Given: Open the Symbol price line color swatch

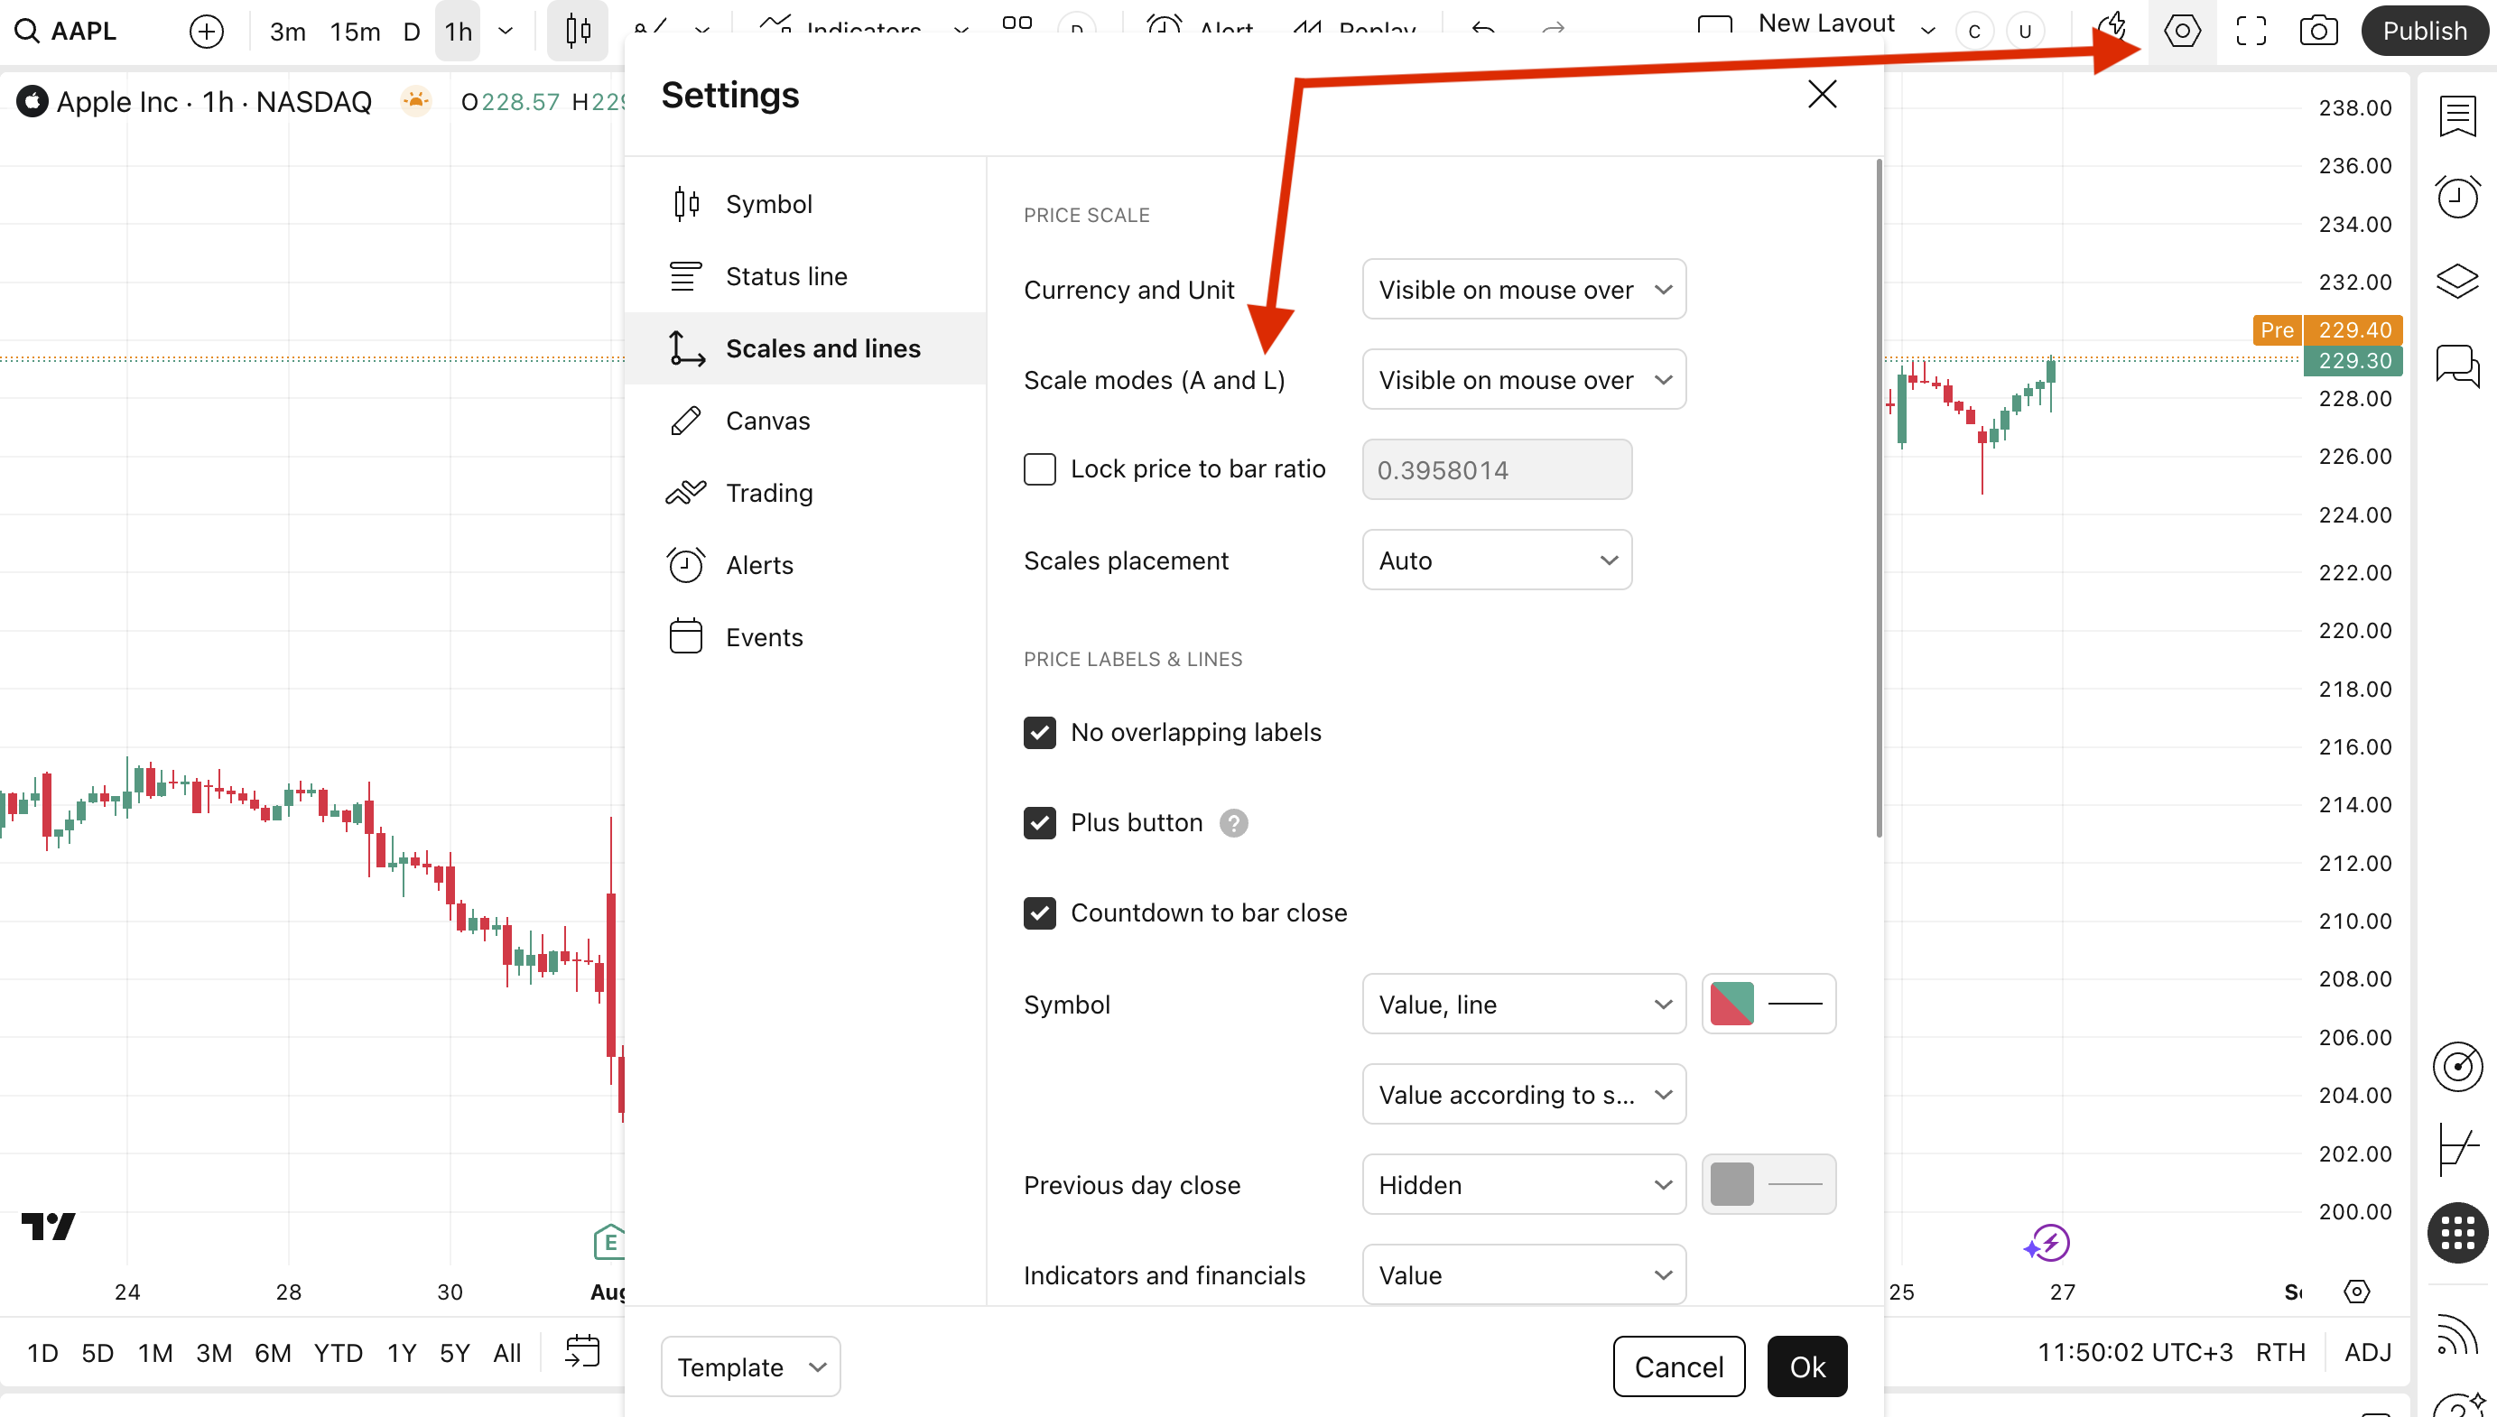Looking at the screenshot, I should point(1731,1004).
